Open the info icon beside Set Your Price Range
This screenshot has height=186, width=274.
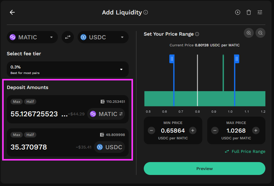coord(197,34)
